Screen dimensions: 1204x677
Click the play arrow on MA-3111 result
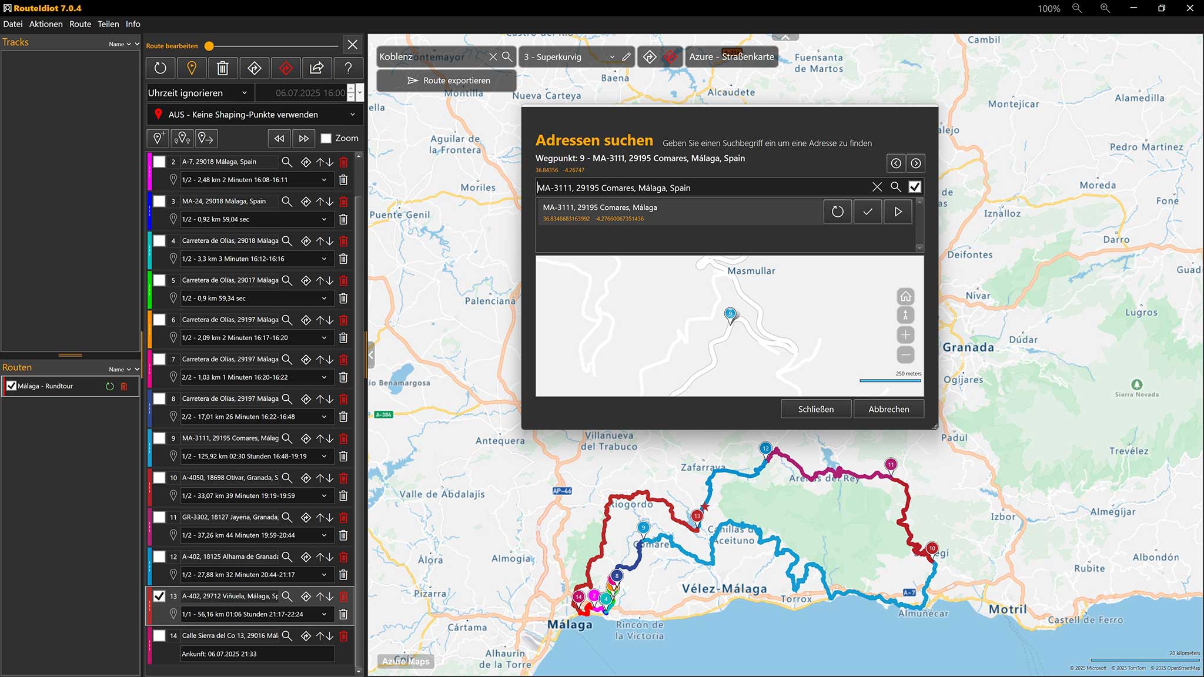click(898, 212)
